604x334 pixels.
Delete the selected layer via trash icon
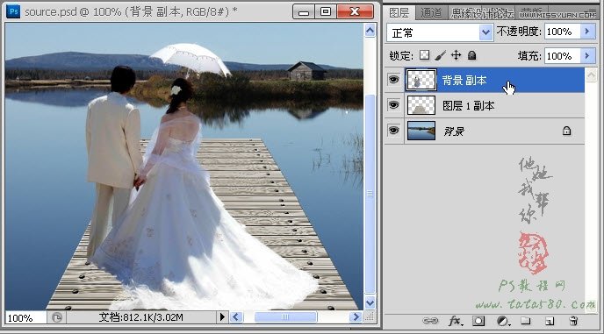point(573,321)
